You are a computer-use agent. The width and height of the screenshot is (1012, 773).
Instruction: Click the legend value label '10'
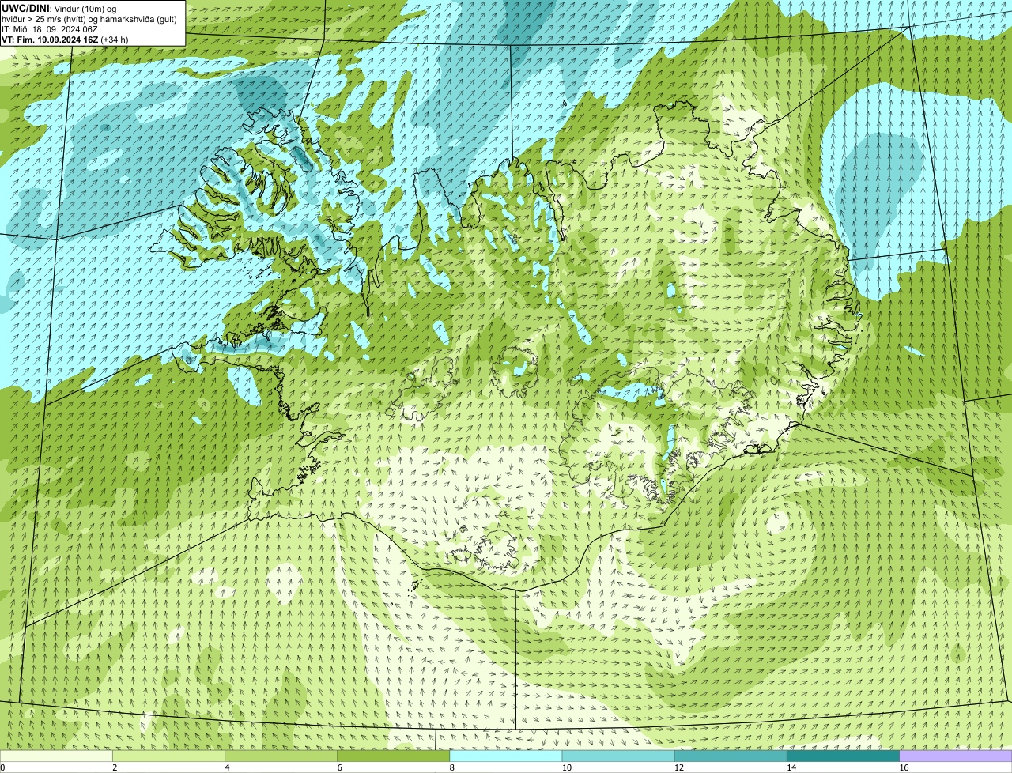coord(566,767)
